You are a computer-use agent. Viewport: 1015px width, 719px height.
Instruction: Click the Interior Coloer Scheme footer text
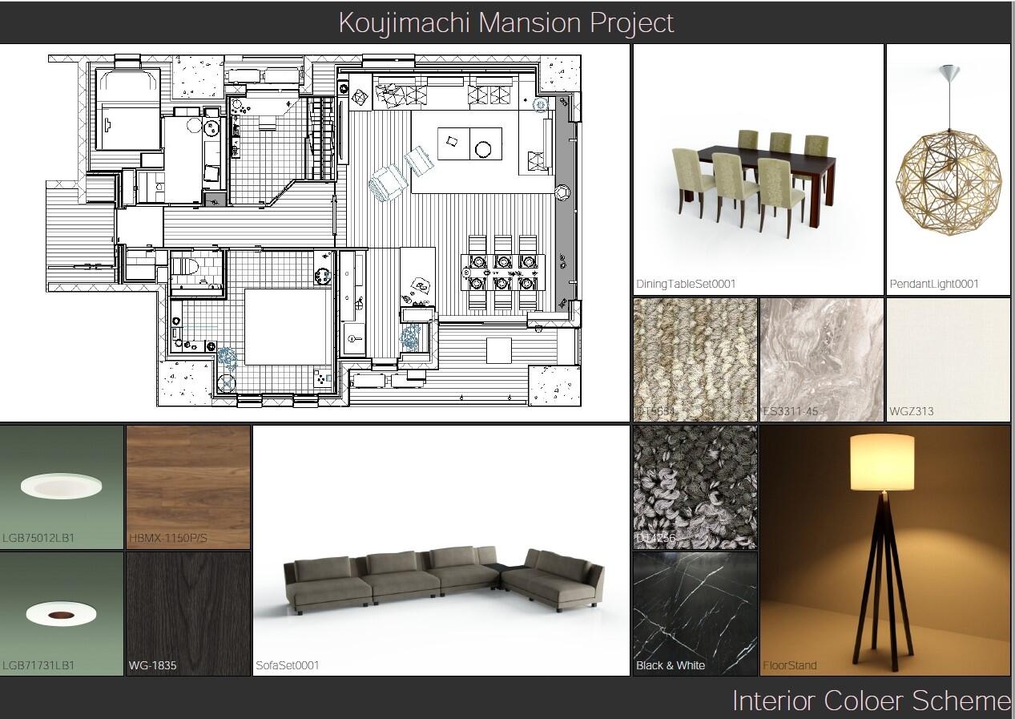pos(871,701)
